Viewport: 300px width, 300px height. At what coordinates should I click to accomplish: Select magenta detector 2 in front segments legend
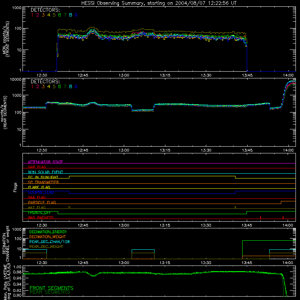pyautogui.click(x=38, y=15)
